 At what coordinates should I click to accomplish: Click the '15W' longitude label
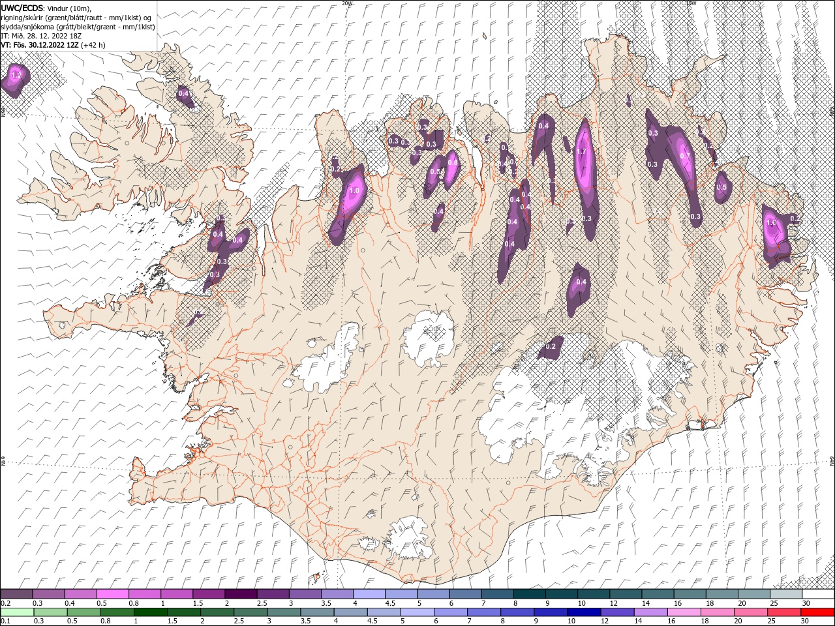691,3
